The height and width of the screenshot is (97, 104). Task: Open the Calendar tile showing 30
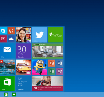coord(23,51)
